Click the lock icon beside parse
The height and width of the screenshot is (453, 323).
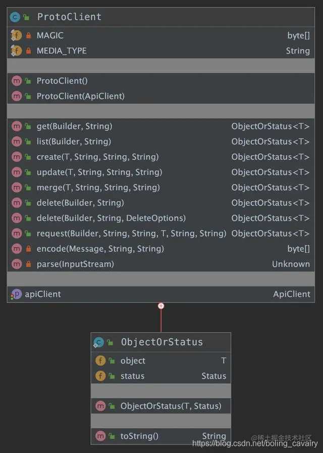click(28, 264)
